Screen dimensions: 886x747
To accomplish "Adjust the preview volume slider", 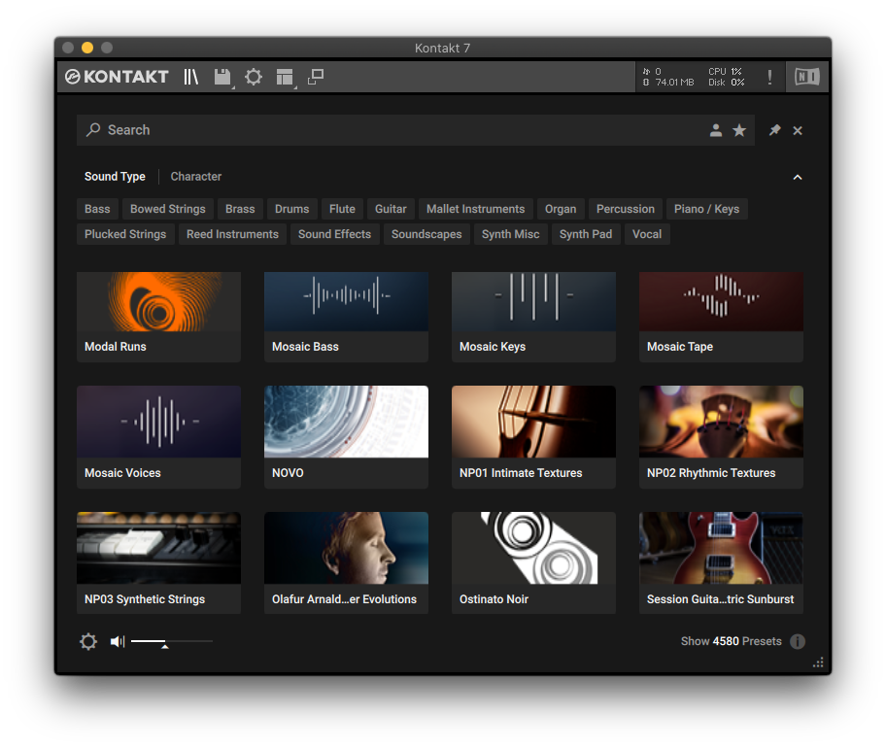I will pyautogui.click(x=165, y=642).
